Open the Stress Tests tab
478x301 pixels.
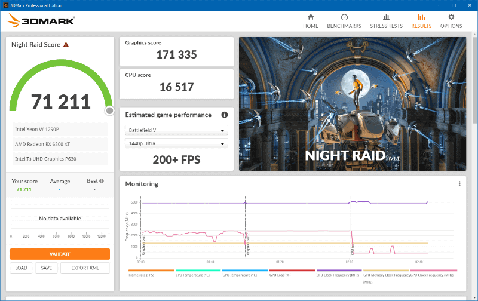click(386, 21)
